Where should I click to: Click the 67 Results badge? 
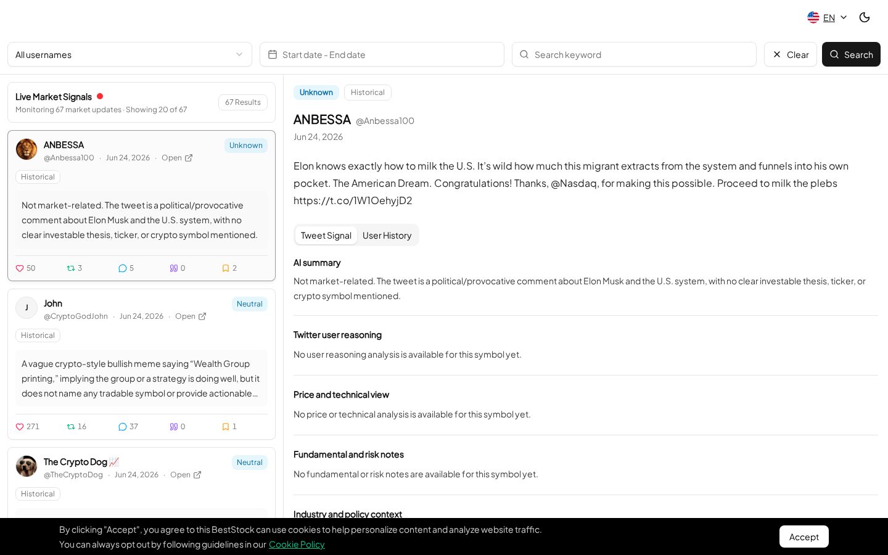(x=243, y=102)
